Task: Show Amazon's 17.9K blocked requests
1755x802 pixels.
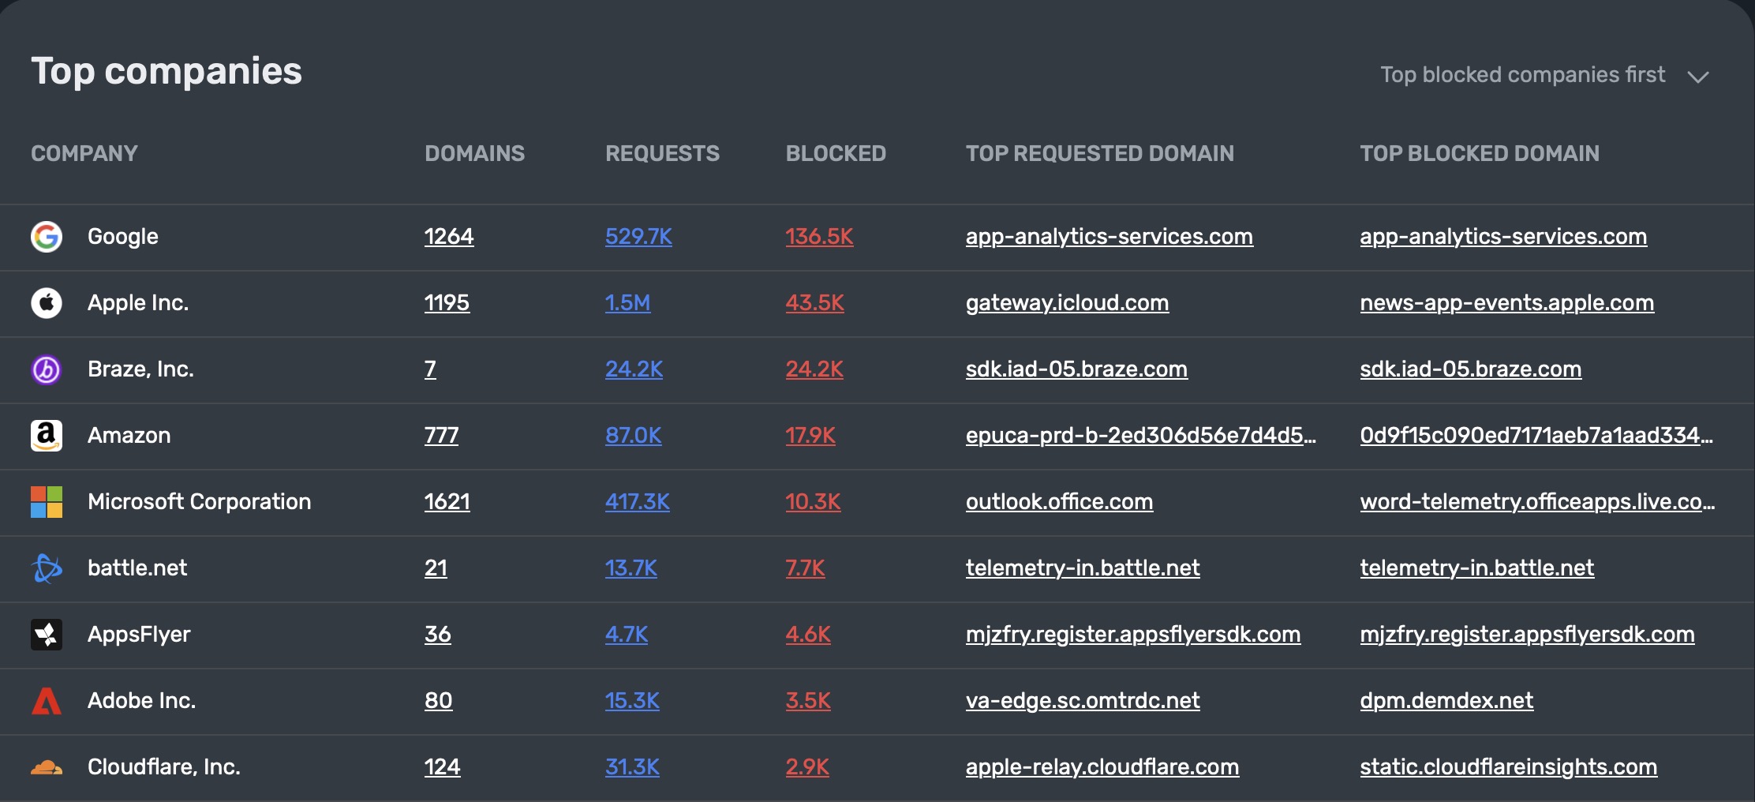Action: click(x=810, y=436)
